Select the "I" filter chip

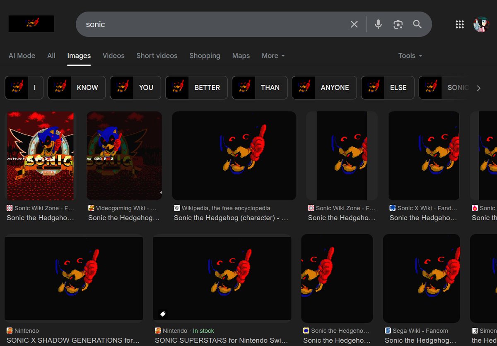click(x=24, y=88)
